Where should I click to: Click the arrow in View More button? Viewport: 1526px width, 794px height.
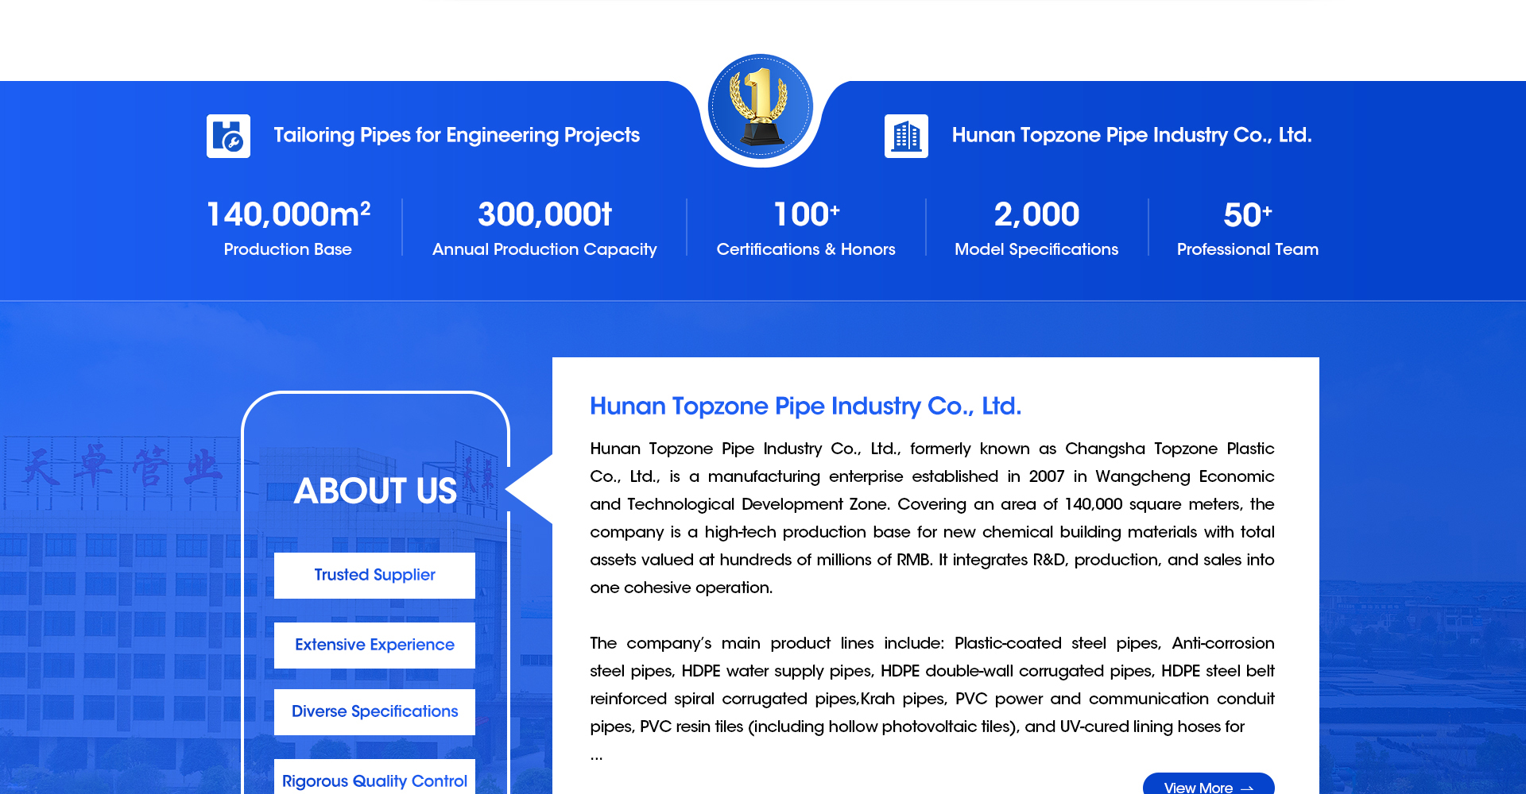(1248, 788)
